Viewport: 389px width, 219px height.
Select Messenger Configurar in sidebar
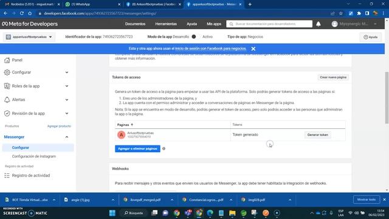coord(38,147)
